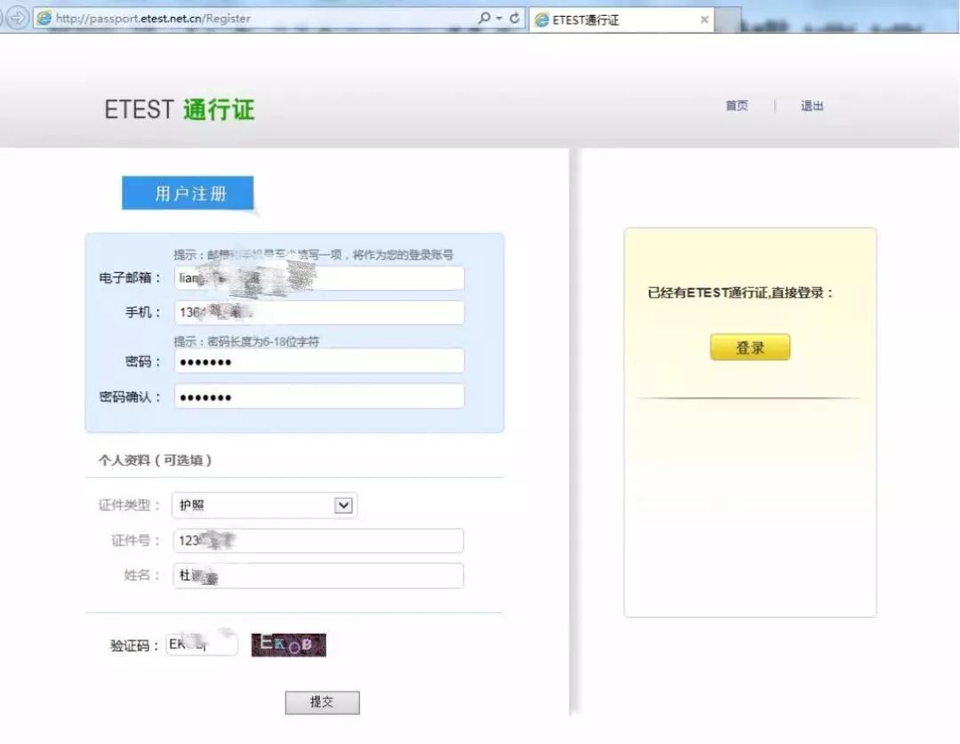Click the 证件号 input field

point(318,540)
